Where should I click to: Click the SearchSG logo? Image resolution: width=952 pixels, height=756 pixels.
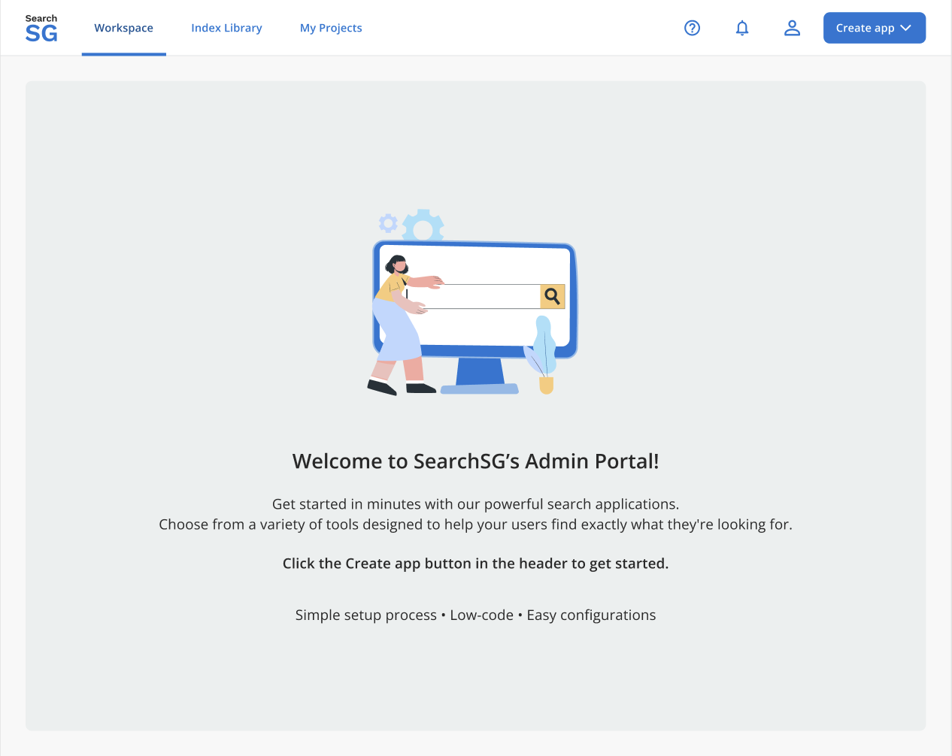click(41, 26)
